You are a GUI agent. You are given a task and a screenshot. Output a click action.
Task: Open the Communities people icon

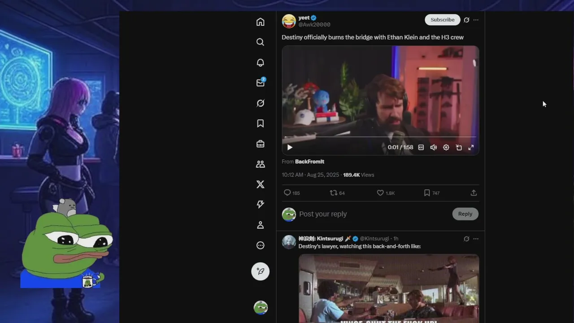coord(260,164)
